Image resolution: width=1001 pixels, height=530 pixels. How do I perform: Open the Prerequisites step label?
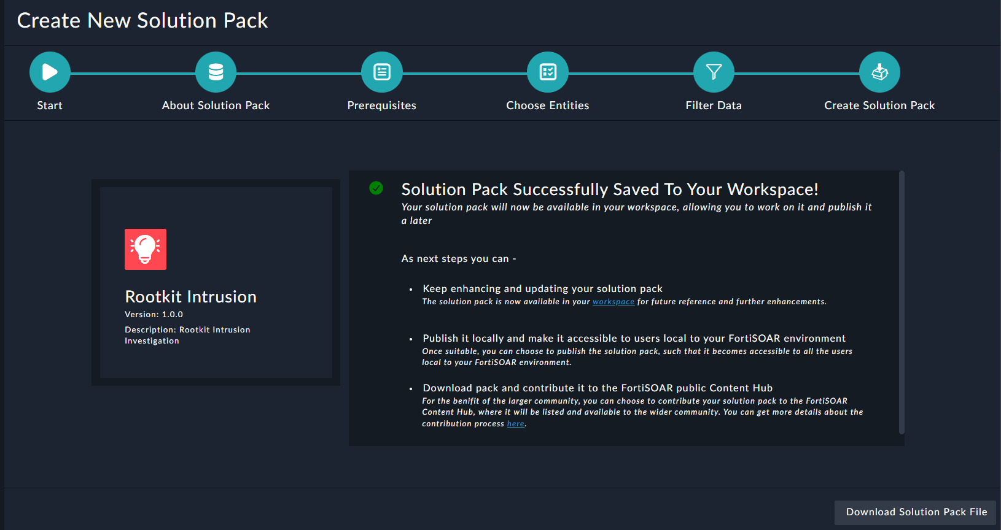[381, 105]
